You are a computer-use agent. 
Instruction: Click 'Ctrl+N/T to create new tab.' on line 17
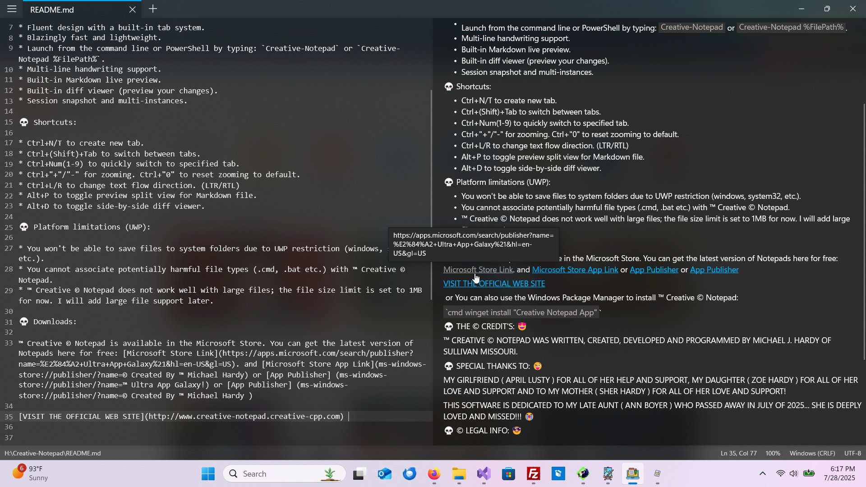click(x=85, y=143)
